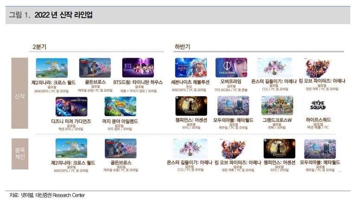Select genre text '액션 RPG / 모바일'
This screenshot has width=354, height=199.
click(71, 129)
